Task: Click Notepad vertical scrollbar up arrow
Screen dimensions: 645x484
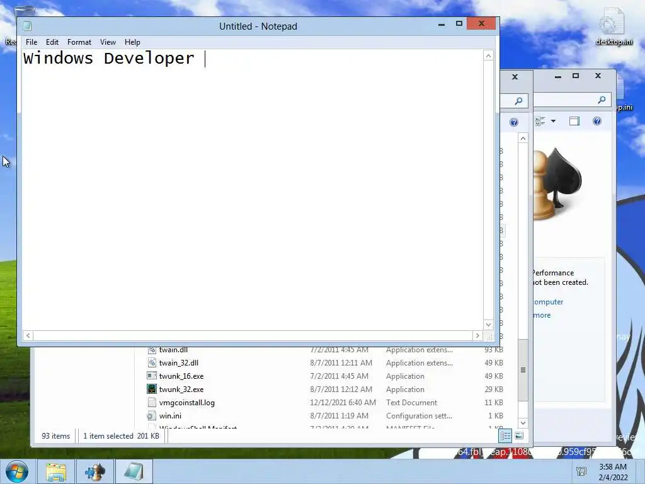Action: 488,55
